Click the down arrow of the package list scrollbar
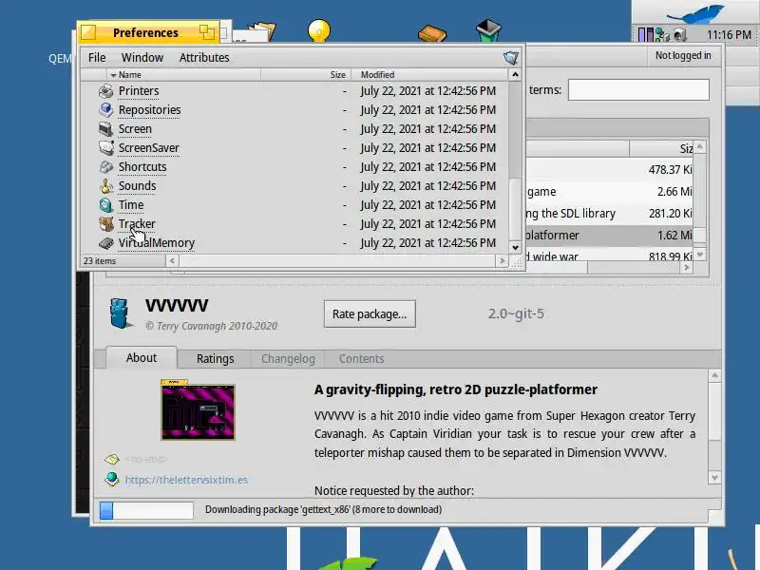760x570 pixels. click(x=700, y=255)
